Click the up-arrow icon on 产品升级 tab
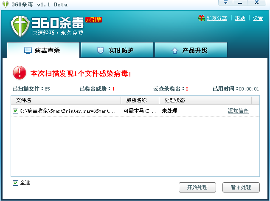The image size is (270, 201). (x=175, y=51)
